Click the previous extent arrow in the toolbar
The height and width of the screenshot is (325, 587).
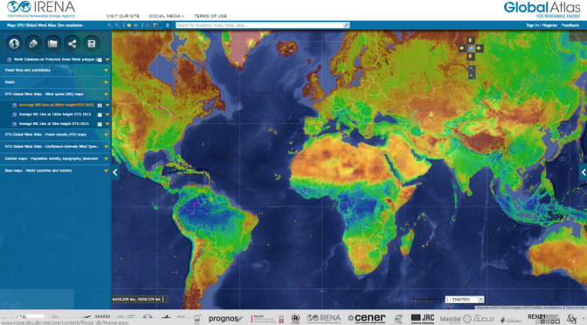click(x=128, y=25)
